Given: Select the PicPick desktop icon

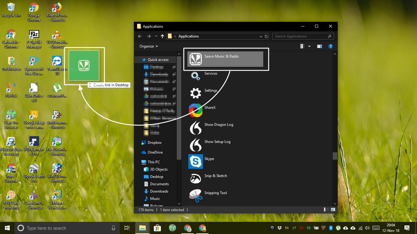Looking at the screenshot, I should pyautogui.click(x=11, y=90).
